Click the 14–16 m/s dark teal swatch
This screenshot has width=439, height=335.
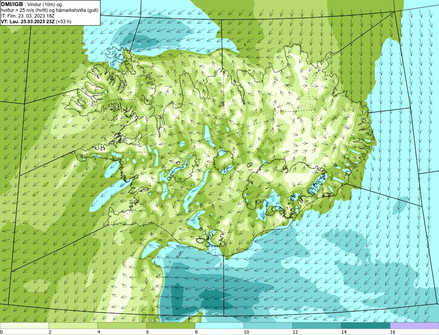(365, 325)
